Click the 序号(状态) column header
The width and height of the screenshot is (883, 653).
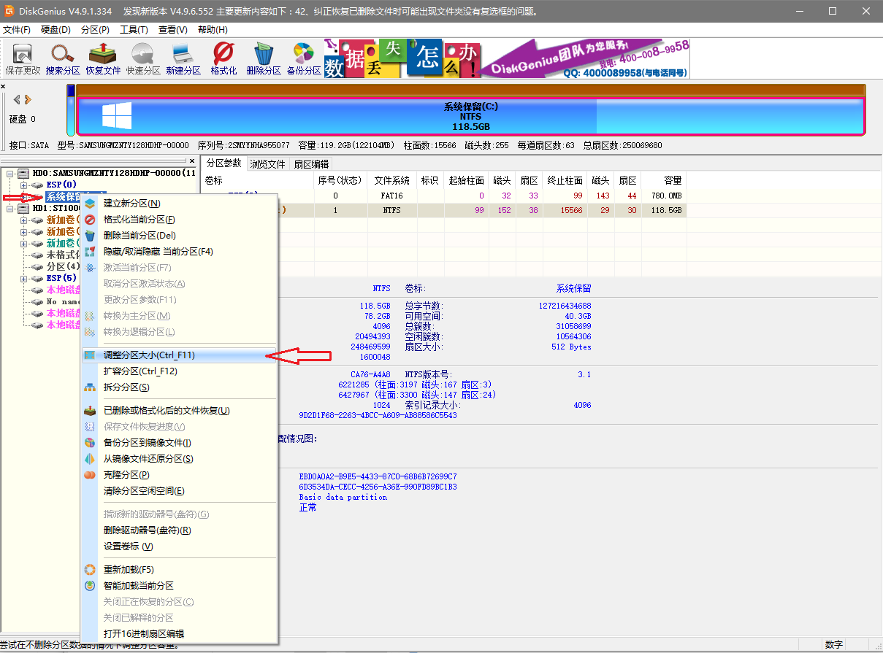340,180
